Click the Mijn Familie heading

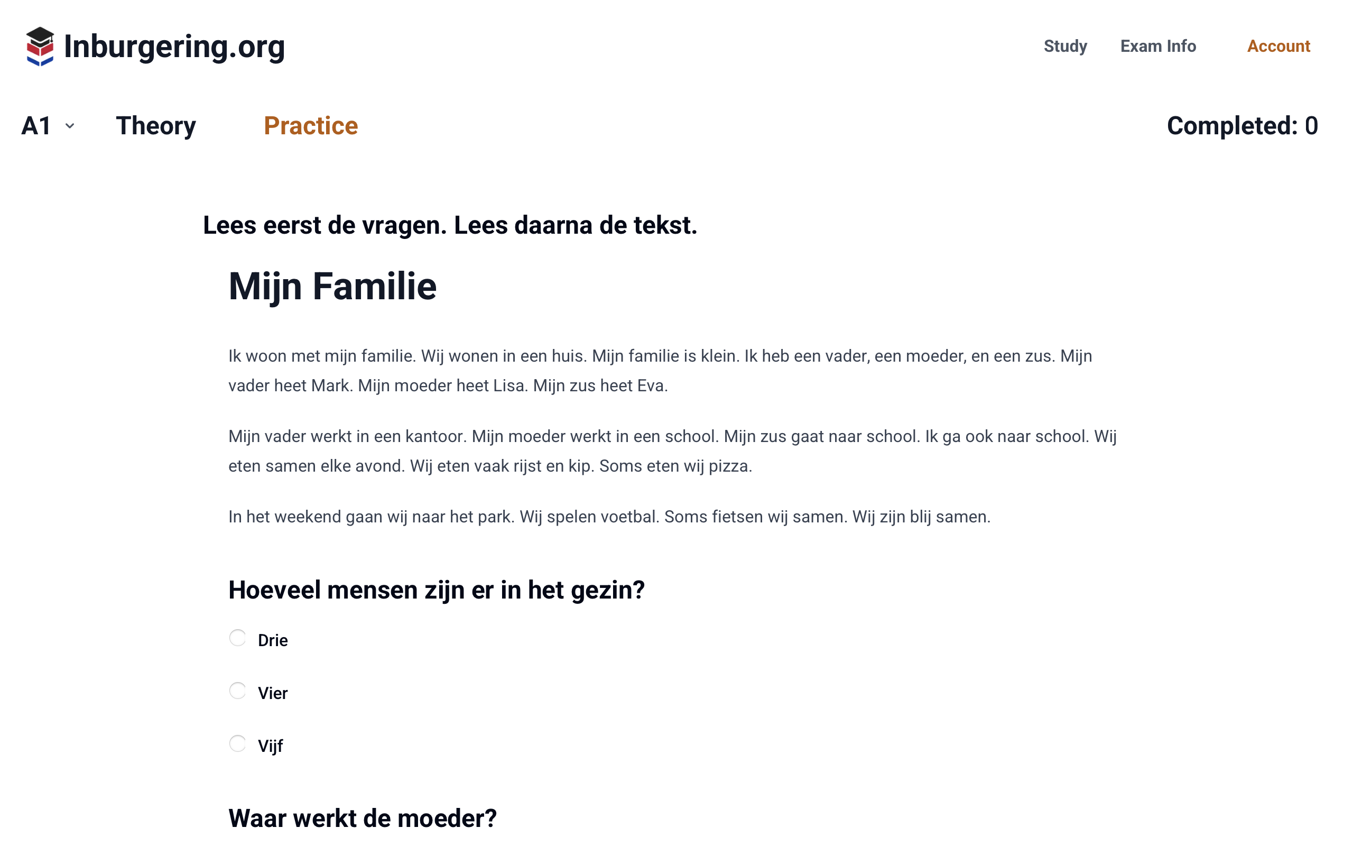coord(332,287)
